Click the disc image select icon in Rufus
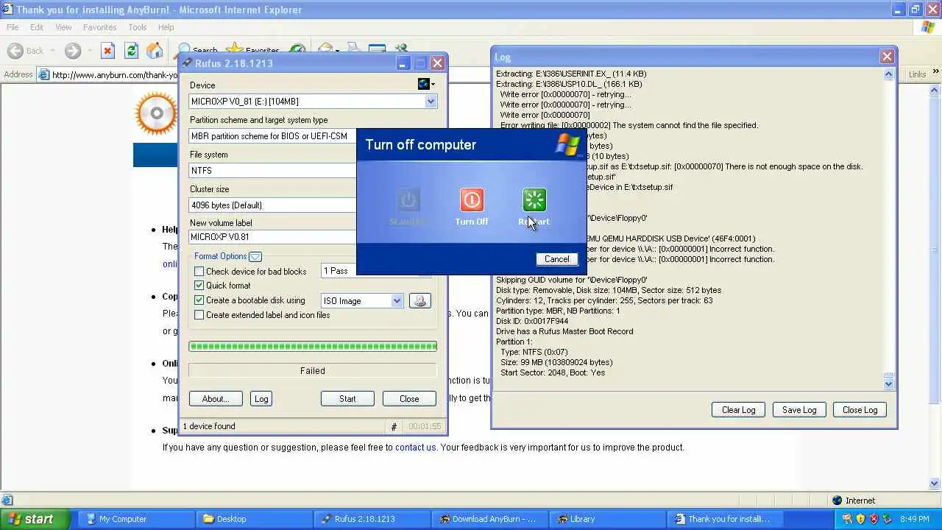Viewport: 942px width, 530px height. coord(419,300)
